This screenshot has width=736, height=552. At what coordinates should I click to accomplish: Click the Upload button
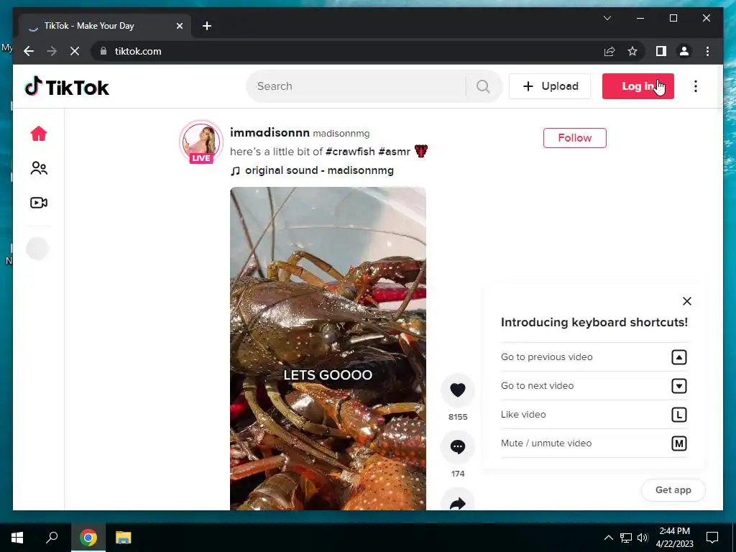pyautogui.click(x=550, y=86)
